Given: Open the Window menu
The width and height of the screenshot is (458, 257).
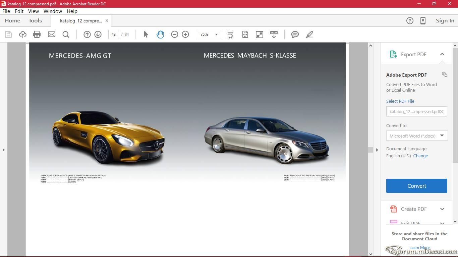Looking at the screenshot, I should pos(53,11).
